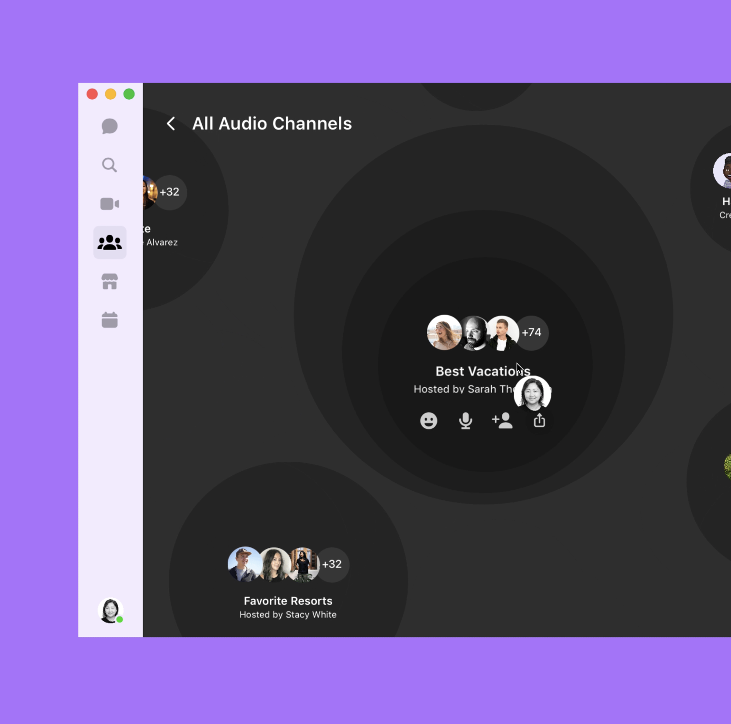Open the Marketplace storefront icon

(110, 281)
